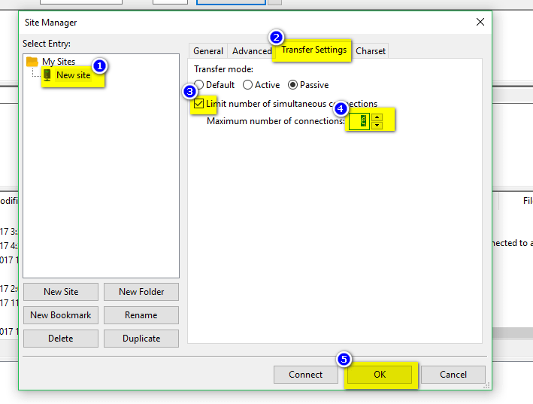
Task: Open the General tab
Action: (x=208, y=51)
